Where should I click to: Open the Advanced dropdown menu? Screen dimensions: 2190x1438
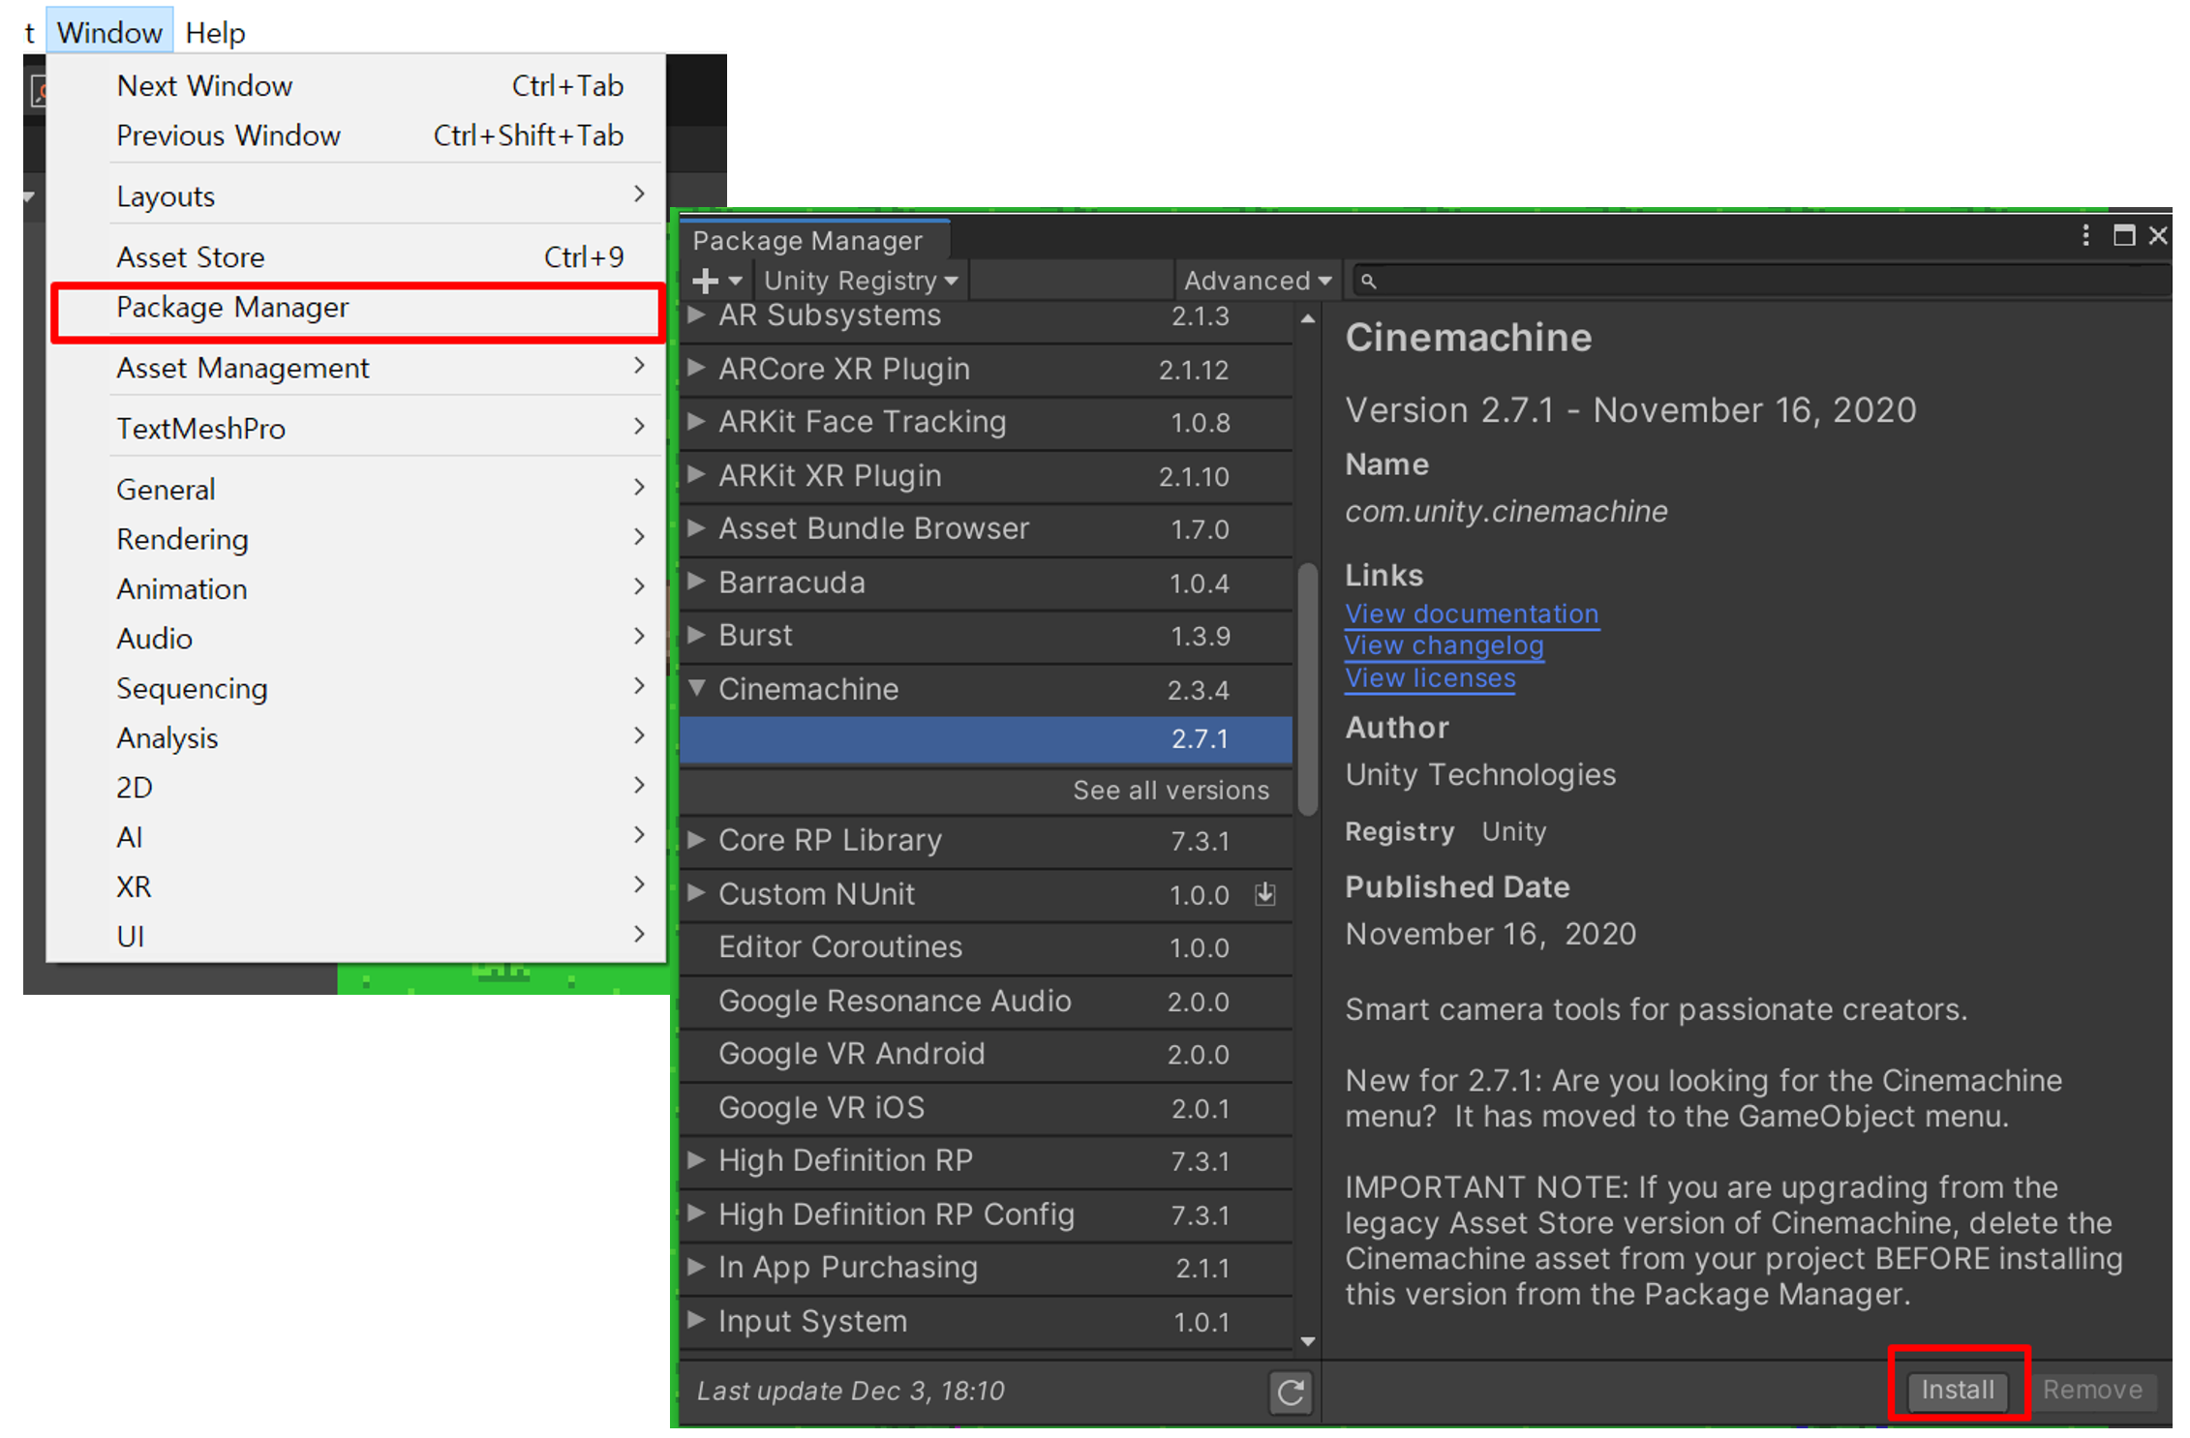point(1257,281)
